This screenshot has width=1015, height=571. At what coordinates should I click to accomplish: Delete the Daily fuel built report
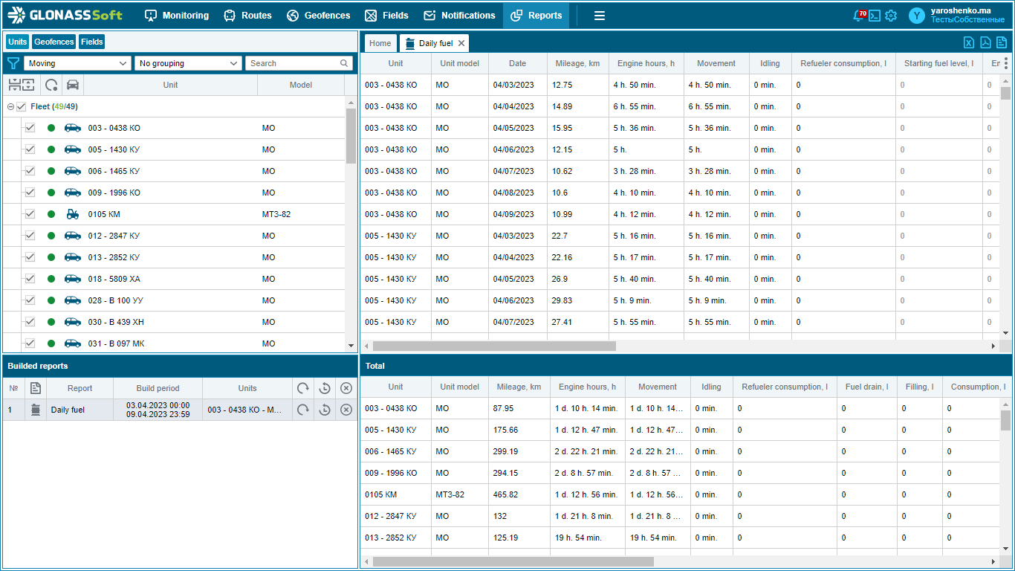click(346, 410)
